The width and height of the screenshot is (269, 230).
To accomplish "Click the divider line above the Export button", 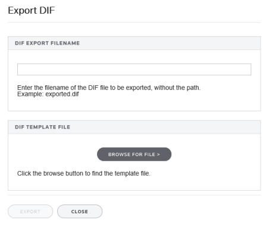I will (x=134, y=195).
